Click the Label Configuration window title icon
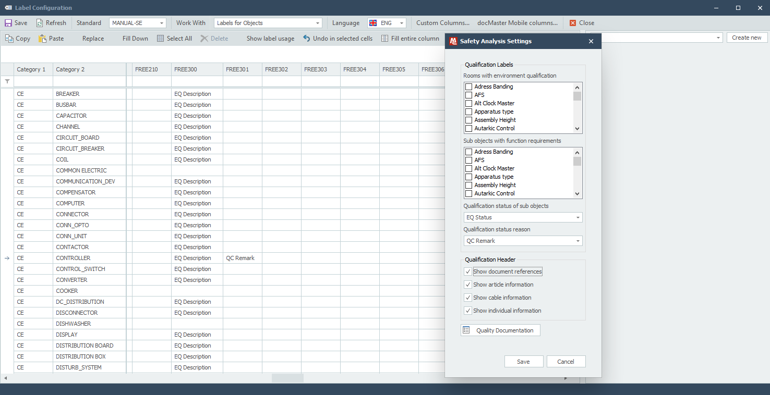 point(8,8)
